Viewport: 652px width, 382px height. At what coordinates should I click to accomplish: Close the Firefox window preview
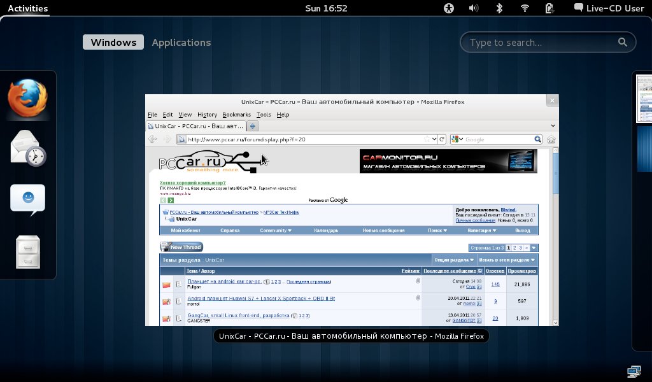(553, 100)
